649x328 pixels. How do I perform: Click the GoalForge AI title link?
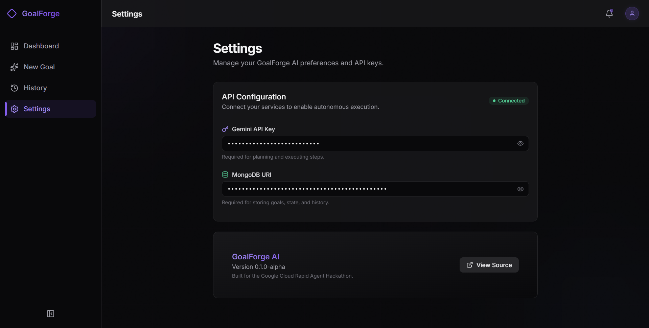(x=255, y=257)
